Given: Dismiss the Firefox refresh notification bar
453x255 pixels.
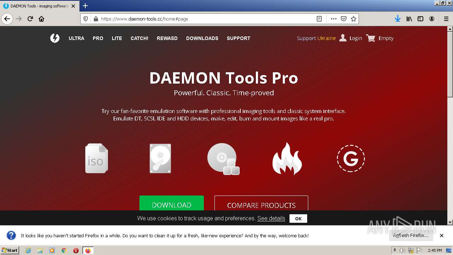Looking at the screenshot, I should pyautogui.click(x=442, y=236).
